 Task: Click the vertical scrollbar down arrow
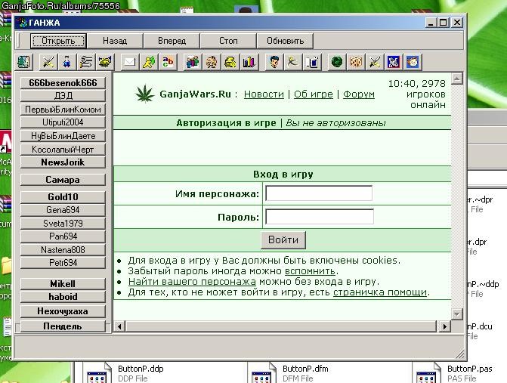tap(457, 314)
